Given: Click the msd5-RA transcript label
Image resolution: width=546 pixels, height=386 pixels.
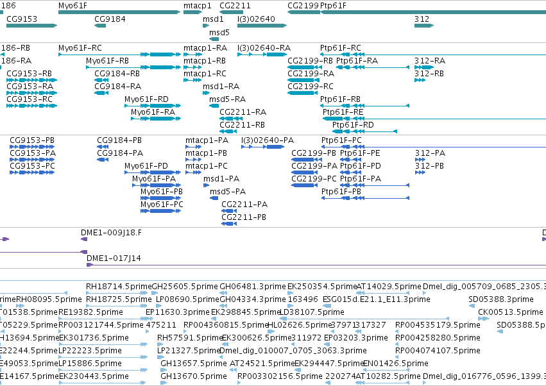Looking at the screenshot, I should click(227, 99).
